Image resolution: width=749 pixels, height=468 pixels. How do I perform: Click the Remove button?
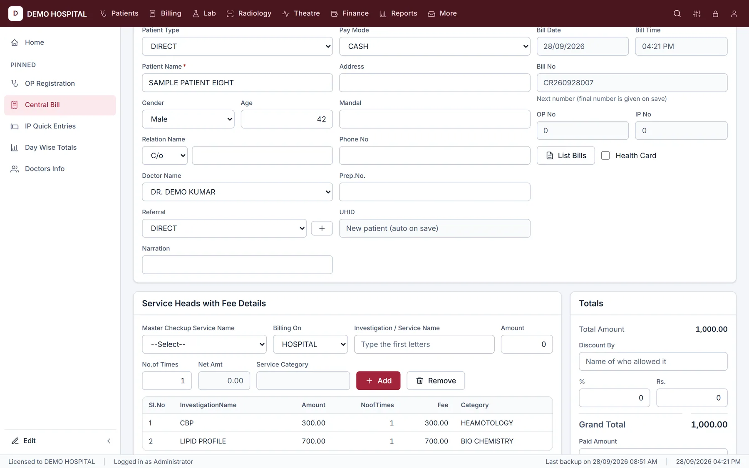pyautogui.click(x=436, y=381)
